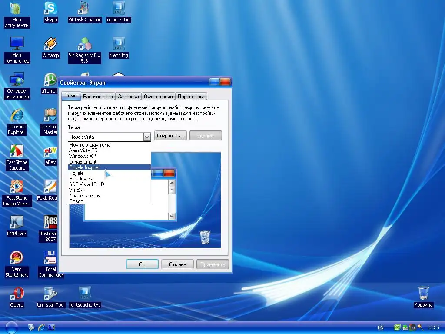The width and height of the screenshot is (445, 334).
Task: Launch Uninstall Tool shortcut
Action: coord(50,297)
